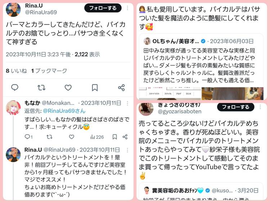Open view analytics showing 226 on もなか's reply
Image resolution: width=270 pixels, height=203 pixels.
pos(97,137)
